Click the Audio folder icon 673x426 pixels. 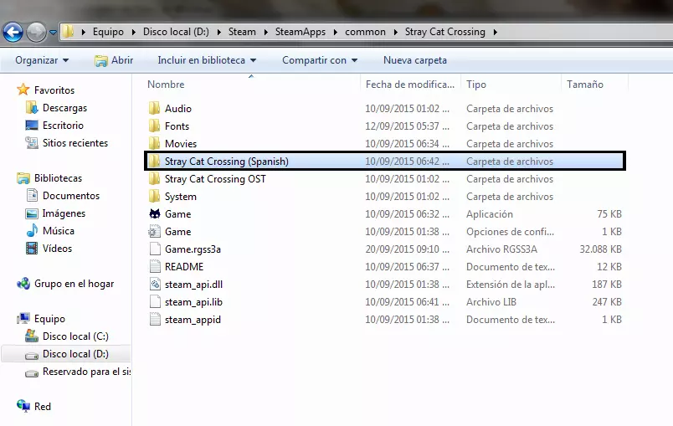[x=155, y=108]
